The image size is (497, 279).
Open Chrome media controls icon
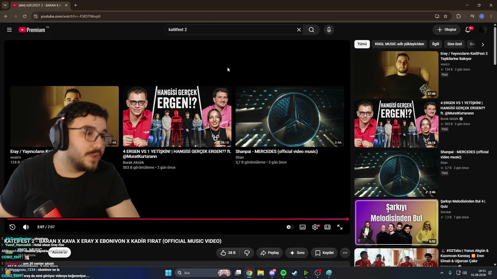(x=472, y=16)
